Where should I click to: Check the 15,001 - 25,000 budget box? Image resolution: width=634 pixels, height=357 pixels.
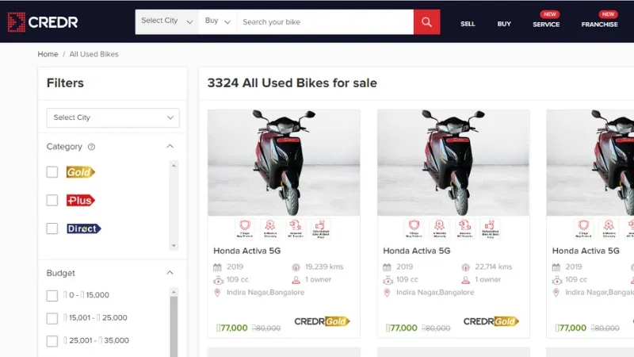[x=52, y=319]
